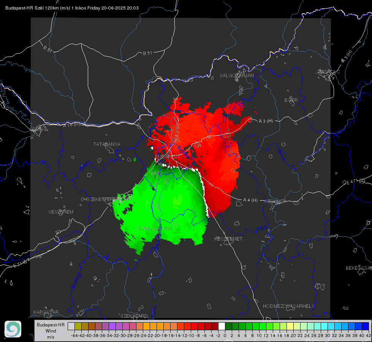Click the A 3 (H) label beside the red echo

pos(266,121)
